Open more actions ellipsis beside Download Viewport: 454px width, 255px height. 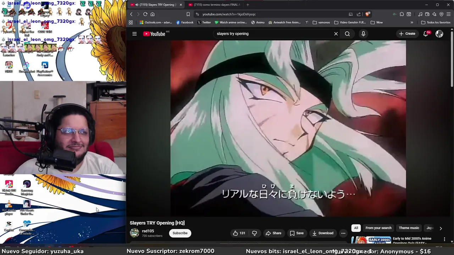343,233
